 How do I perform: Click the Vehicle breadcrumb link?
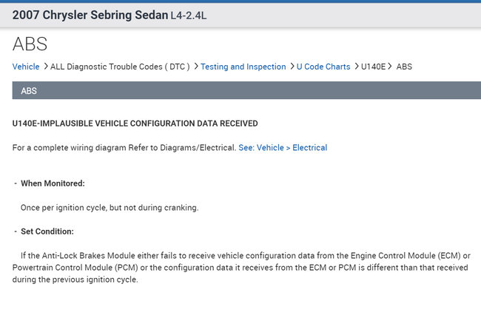(26, 67)
